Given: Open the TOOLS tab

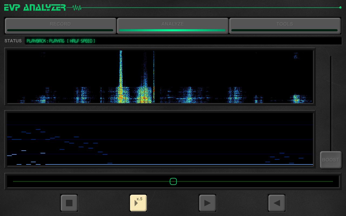Looking at the screenshot, I should [285, 26].
